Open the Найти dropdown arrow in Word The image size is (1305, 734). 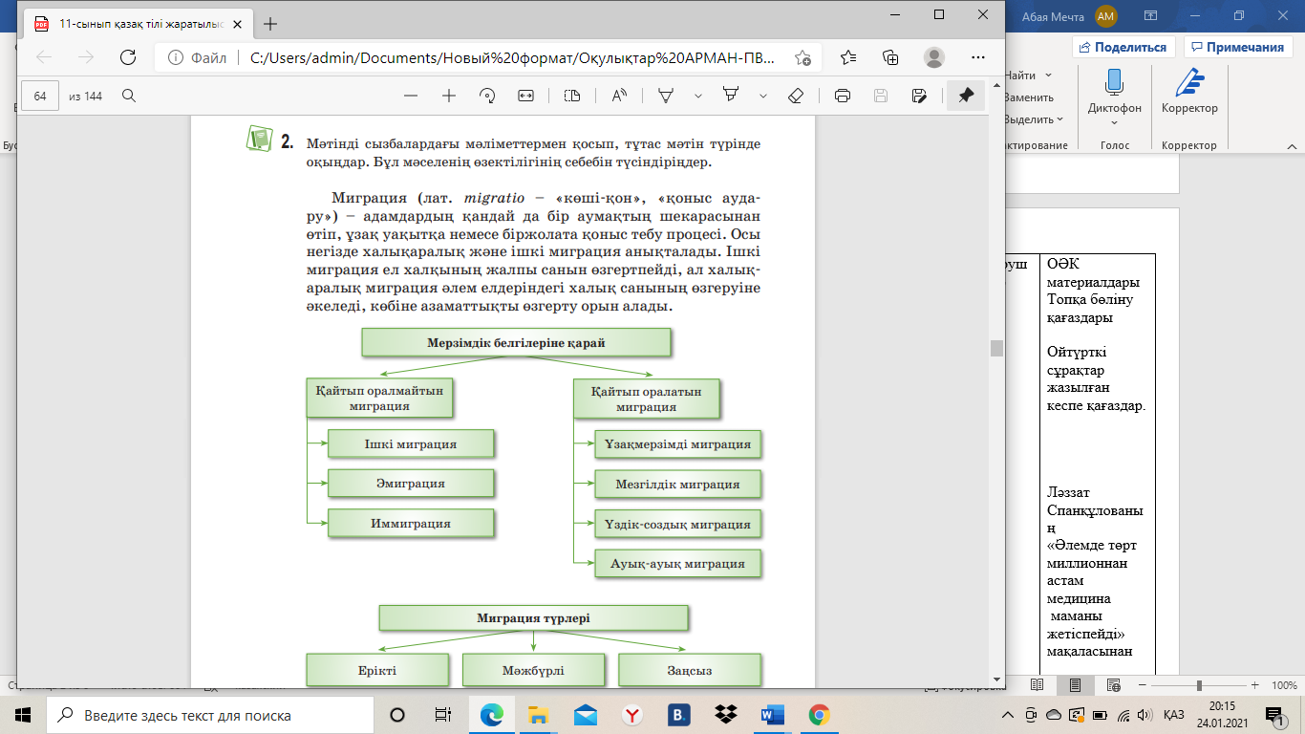pos(1048,76)
